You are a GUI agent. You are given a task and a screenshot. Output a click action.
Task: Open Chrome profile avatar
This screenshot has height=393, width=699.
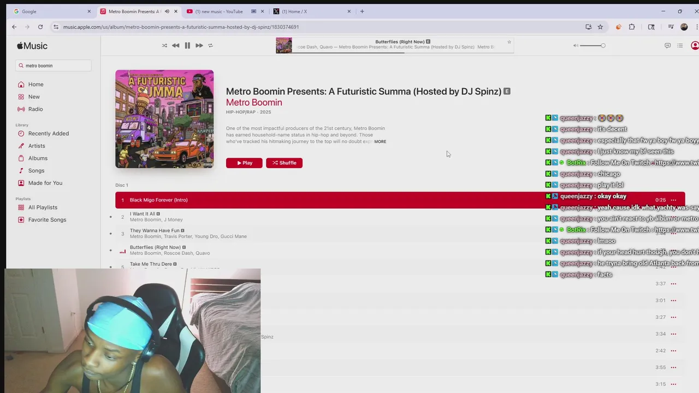click(x=684, y=27)
